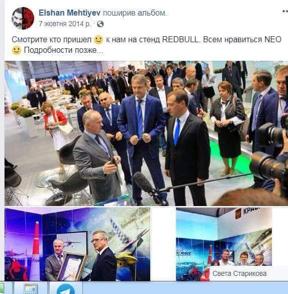Open Elshan Mehtiyev's profile picture
This screenshot has width=288, height=294.
[x=23, y=18]
